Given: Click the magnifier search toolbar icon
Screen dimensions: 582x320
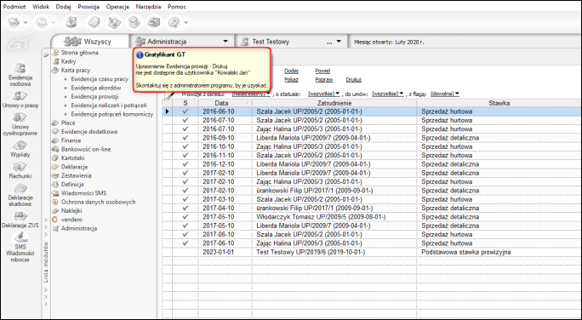Looking at the screenshot, I should point(134,23).
